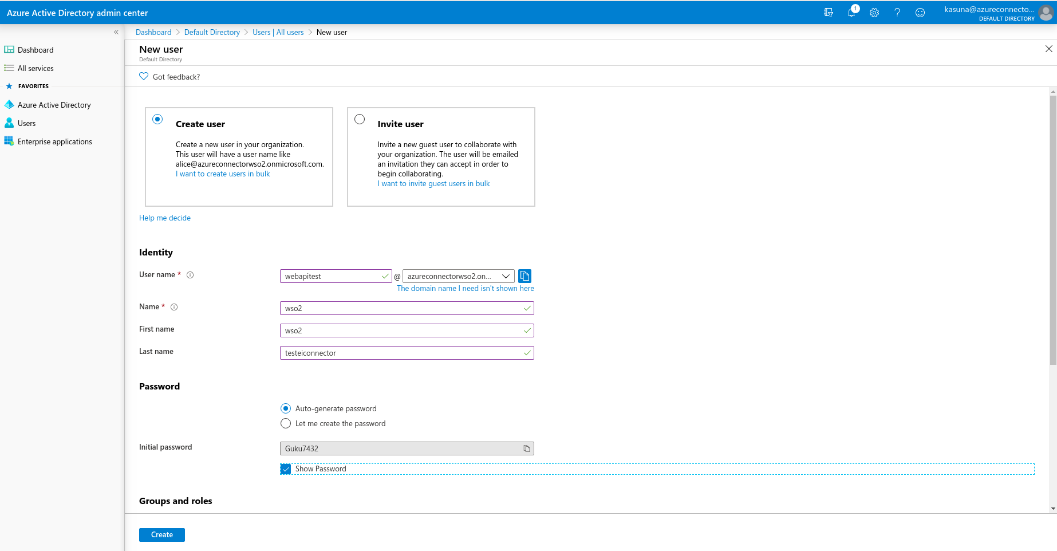
Task: Open the account profile avatar menu
Action: 1047,12
